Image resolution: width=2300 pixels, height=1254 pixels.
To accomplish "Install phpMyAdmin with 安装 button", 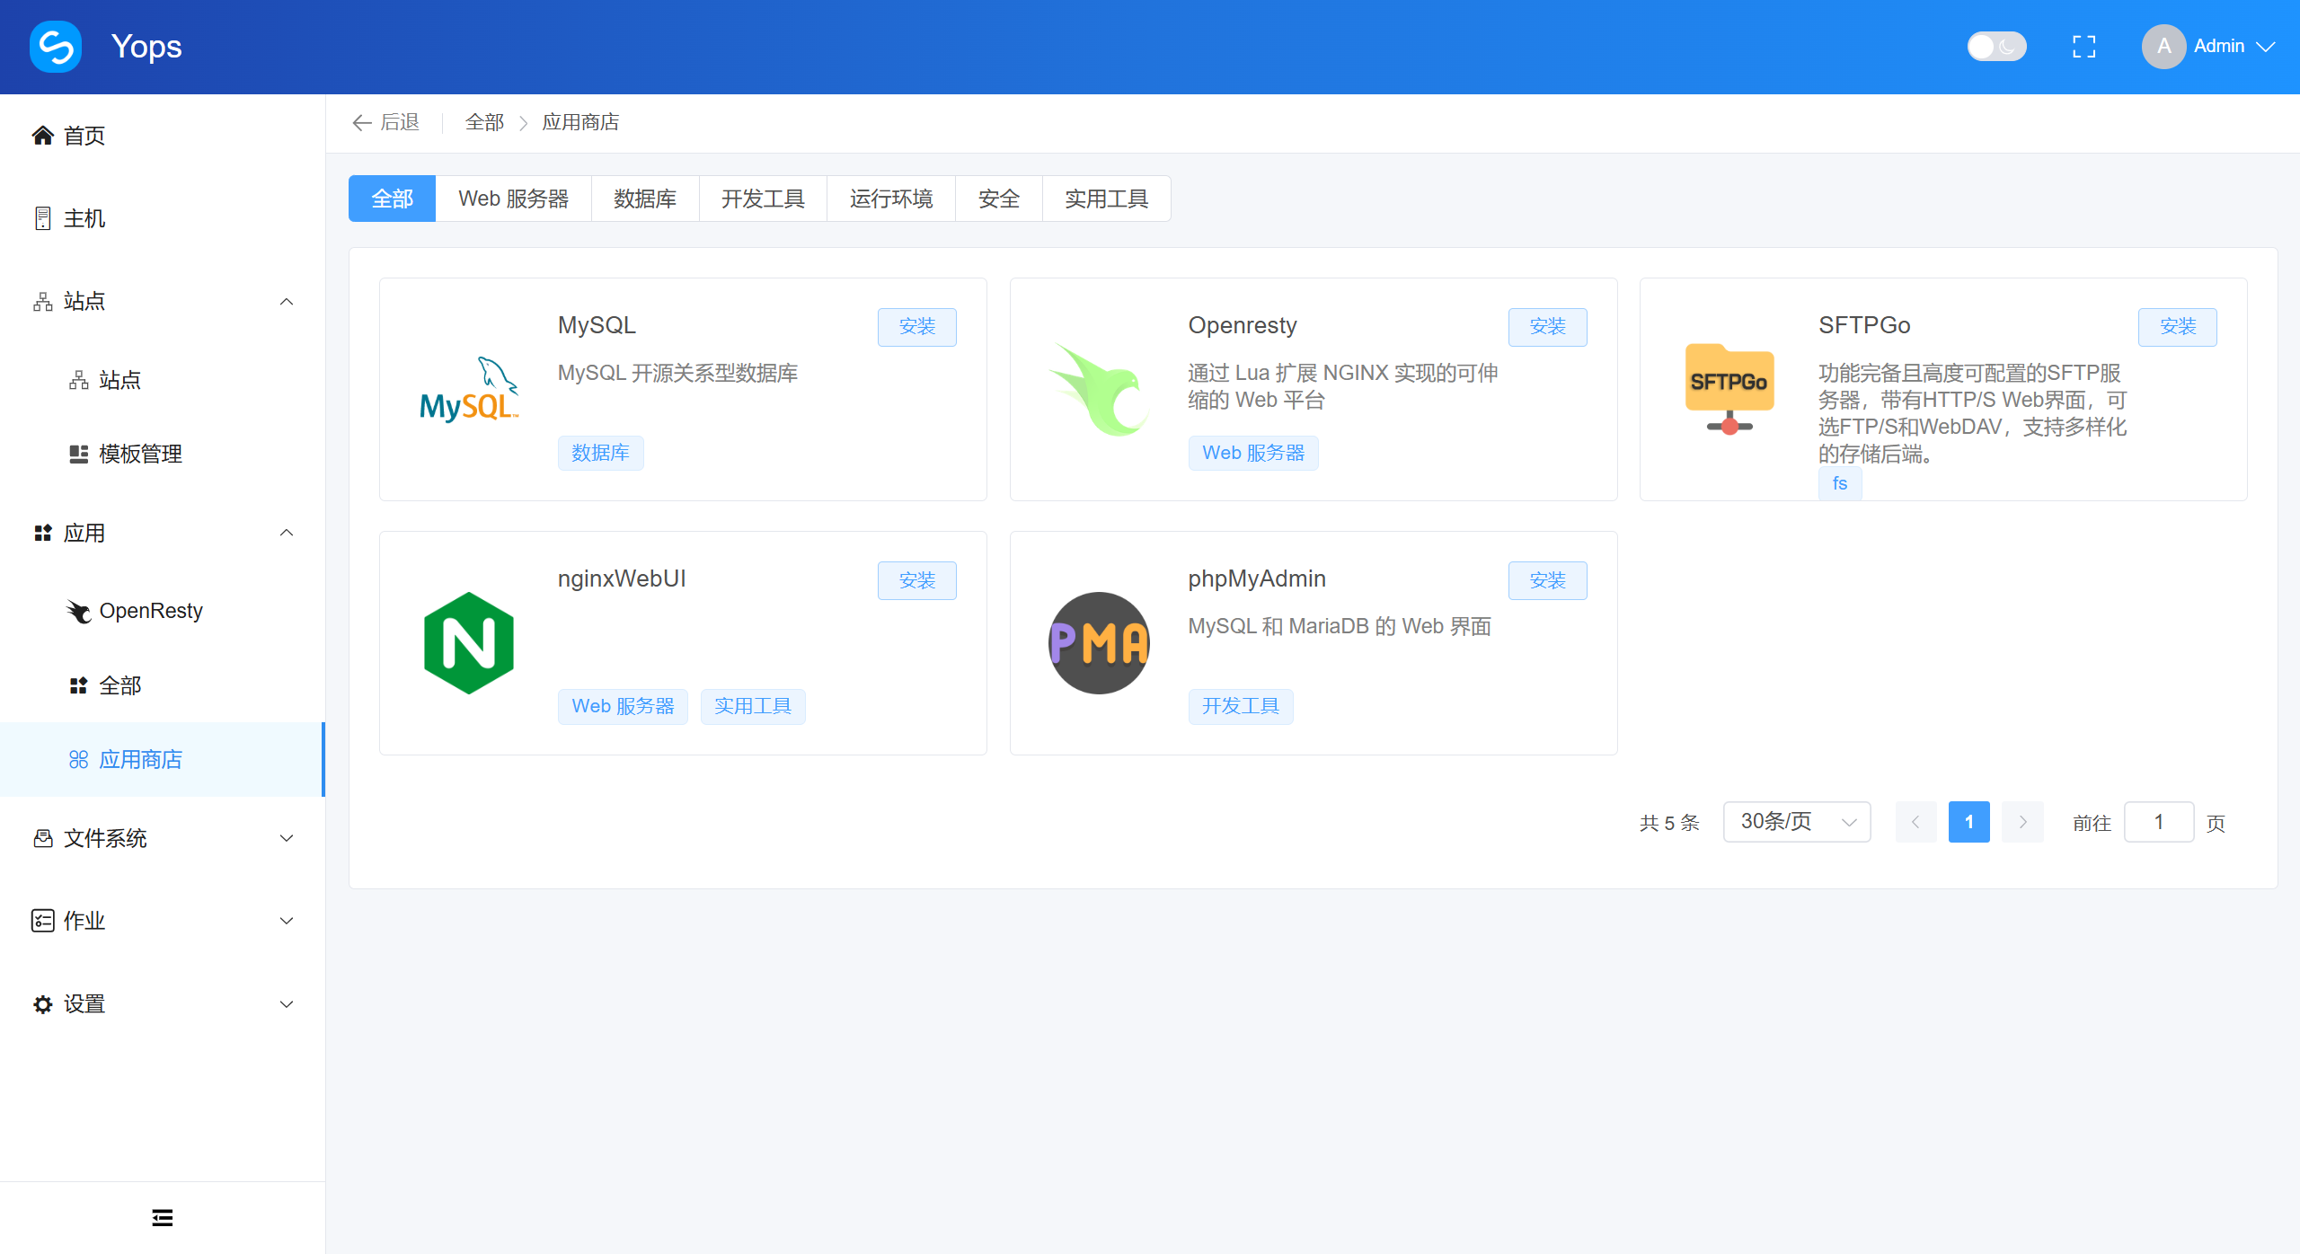I will point(1547,580).
